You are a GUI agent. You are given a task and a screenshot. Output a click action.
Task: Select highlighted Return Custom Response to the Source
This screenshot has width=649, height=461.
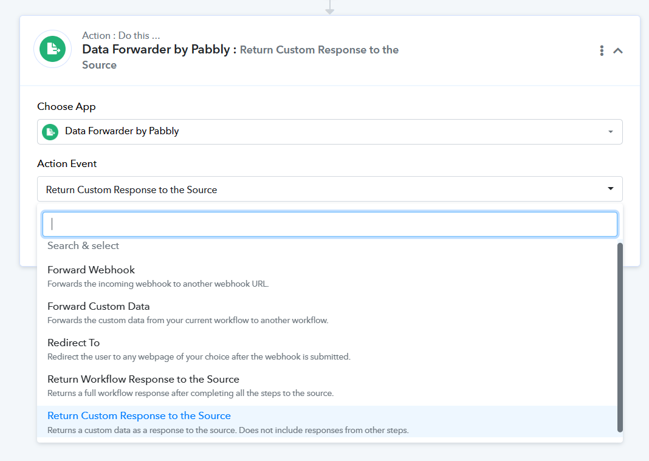(326, 422)
